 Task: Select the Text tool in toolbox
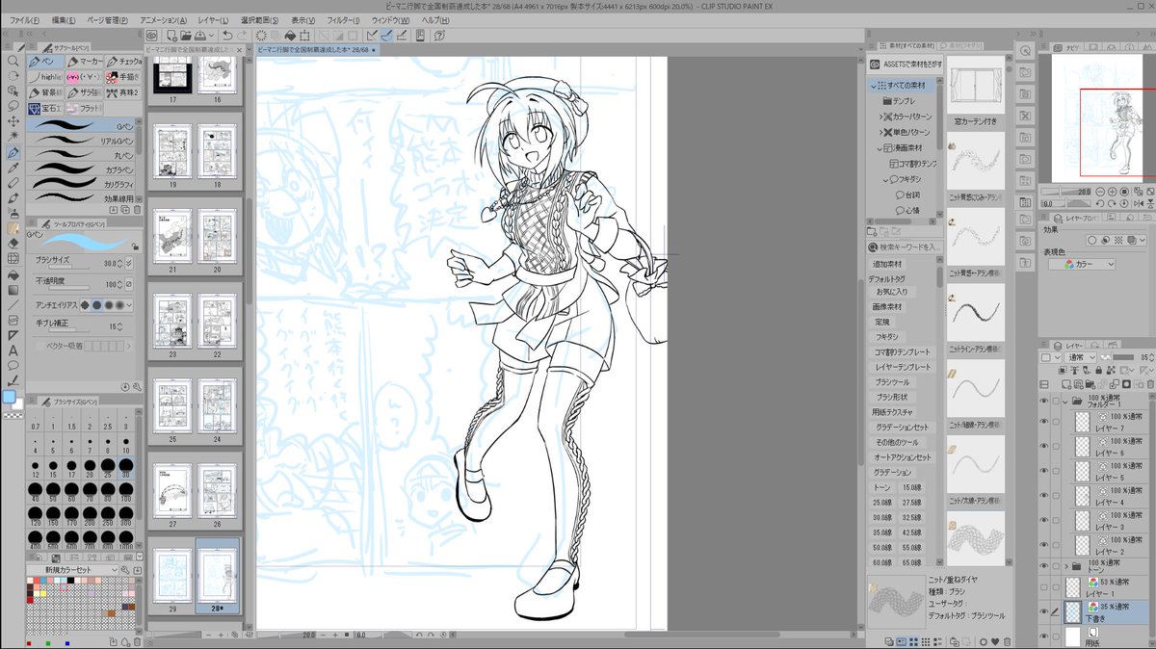[13, 350]
